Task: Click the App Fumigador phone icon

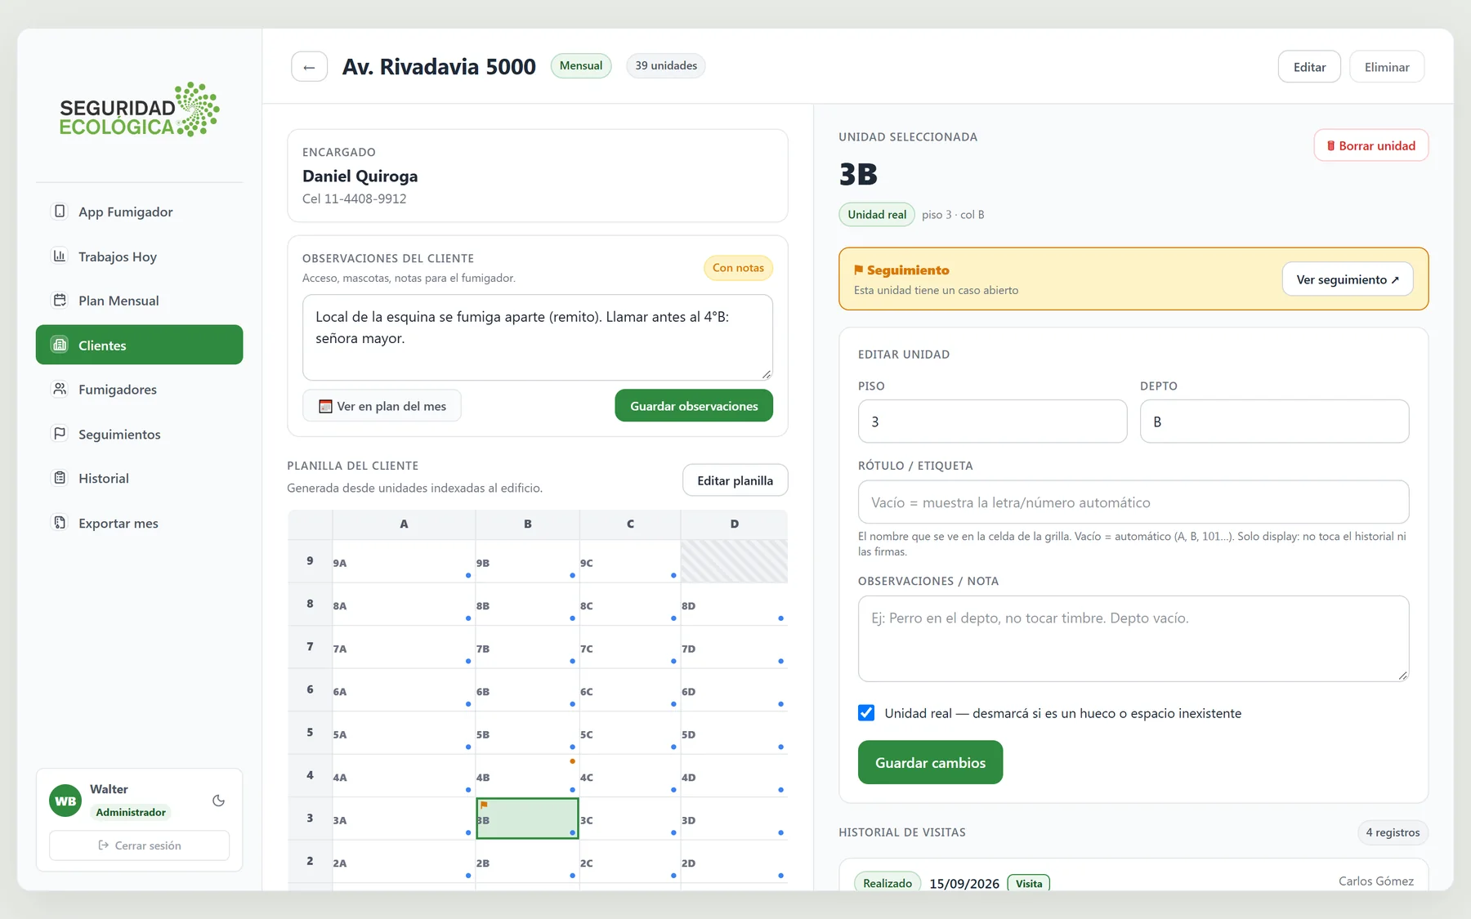Action: pos(60,212)
